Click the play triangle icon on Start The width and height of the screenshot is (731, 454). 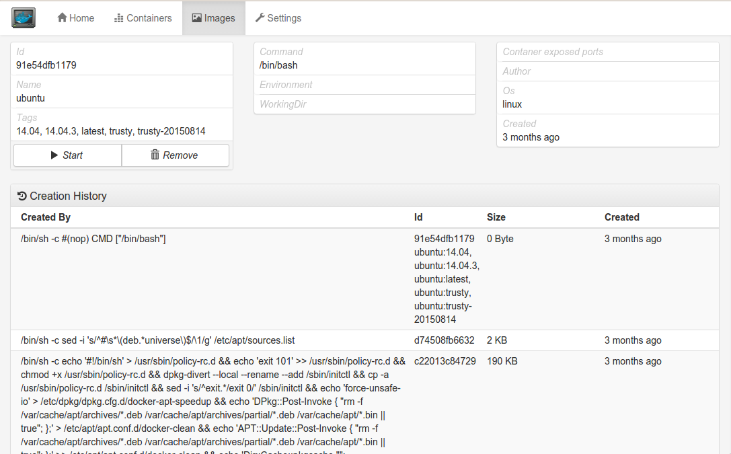[x=54, y=155]
